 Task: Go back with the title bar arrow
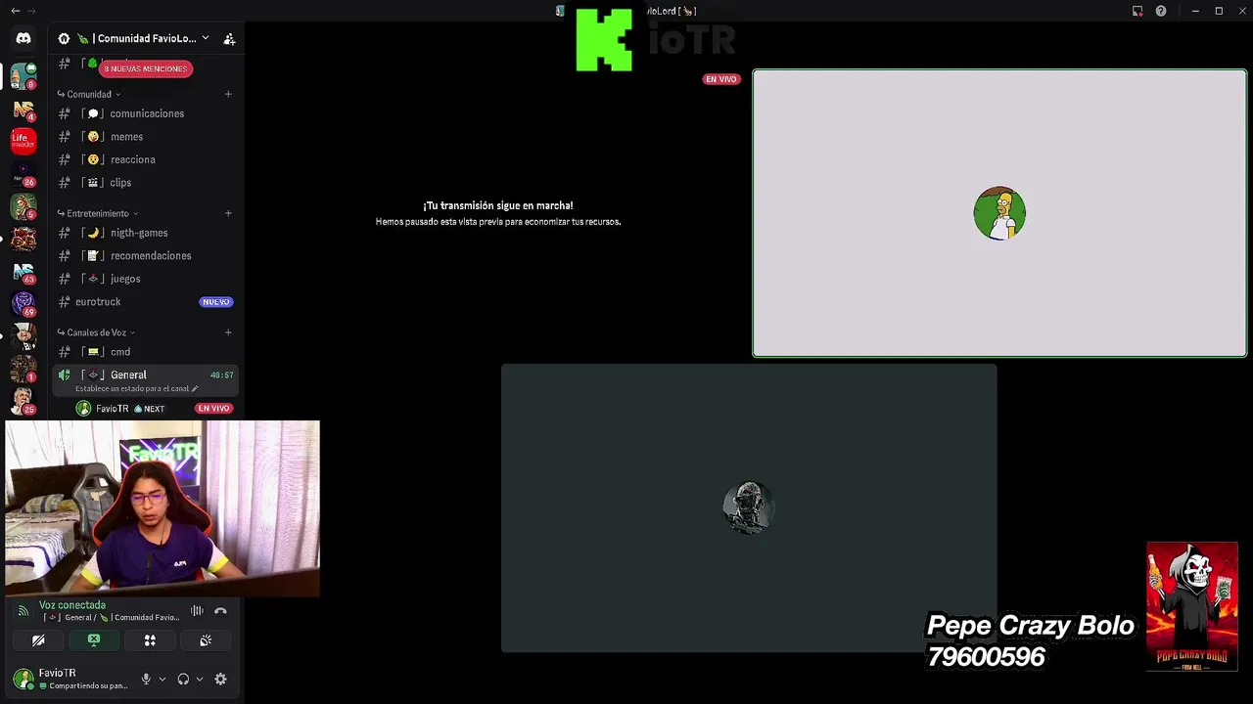pos(15,11)
